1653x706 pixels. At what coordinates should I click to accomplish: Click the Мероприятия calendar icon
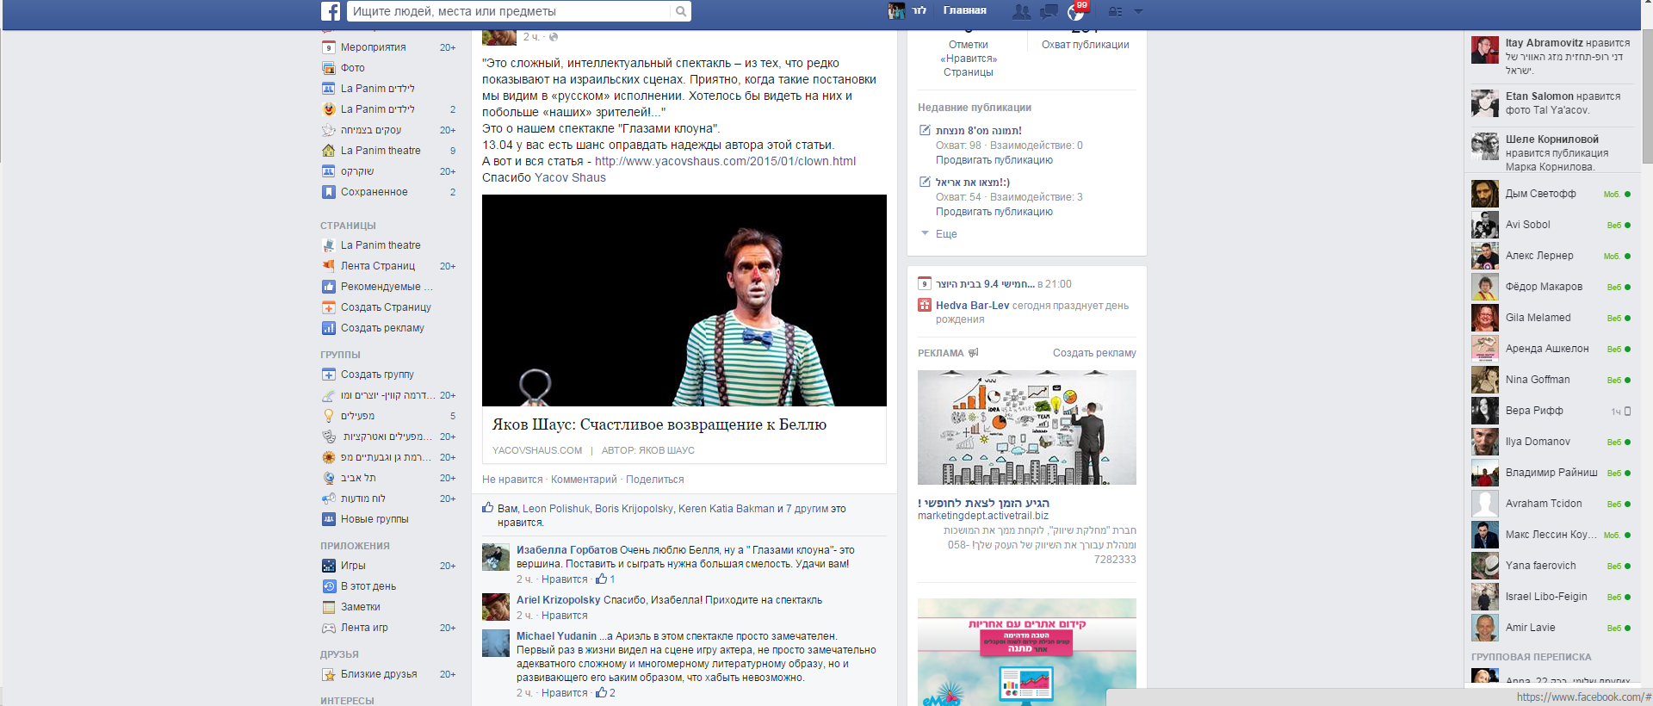tap(328, 47)
